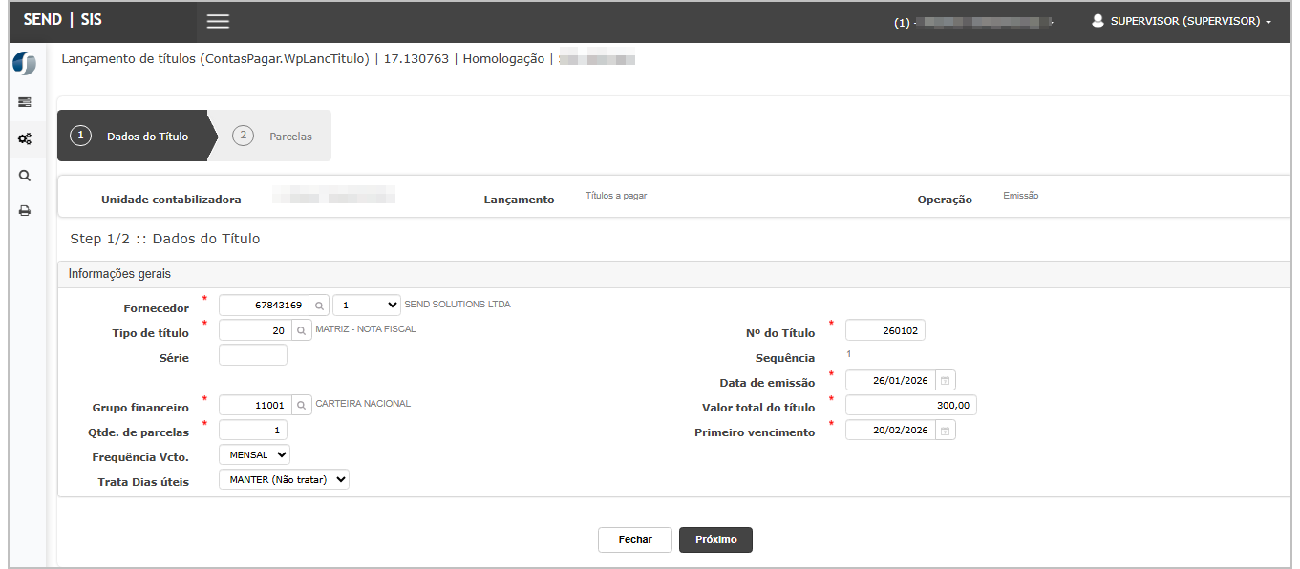
Task: Click the sidebar search magnifier icon
Action: (x=25, y=176)
